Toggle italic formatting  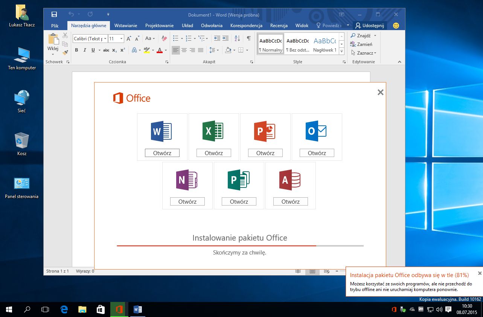pos(85,50)
